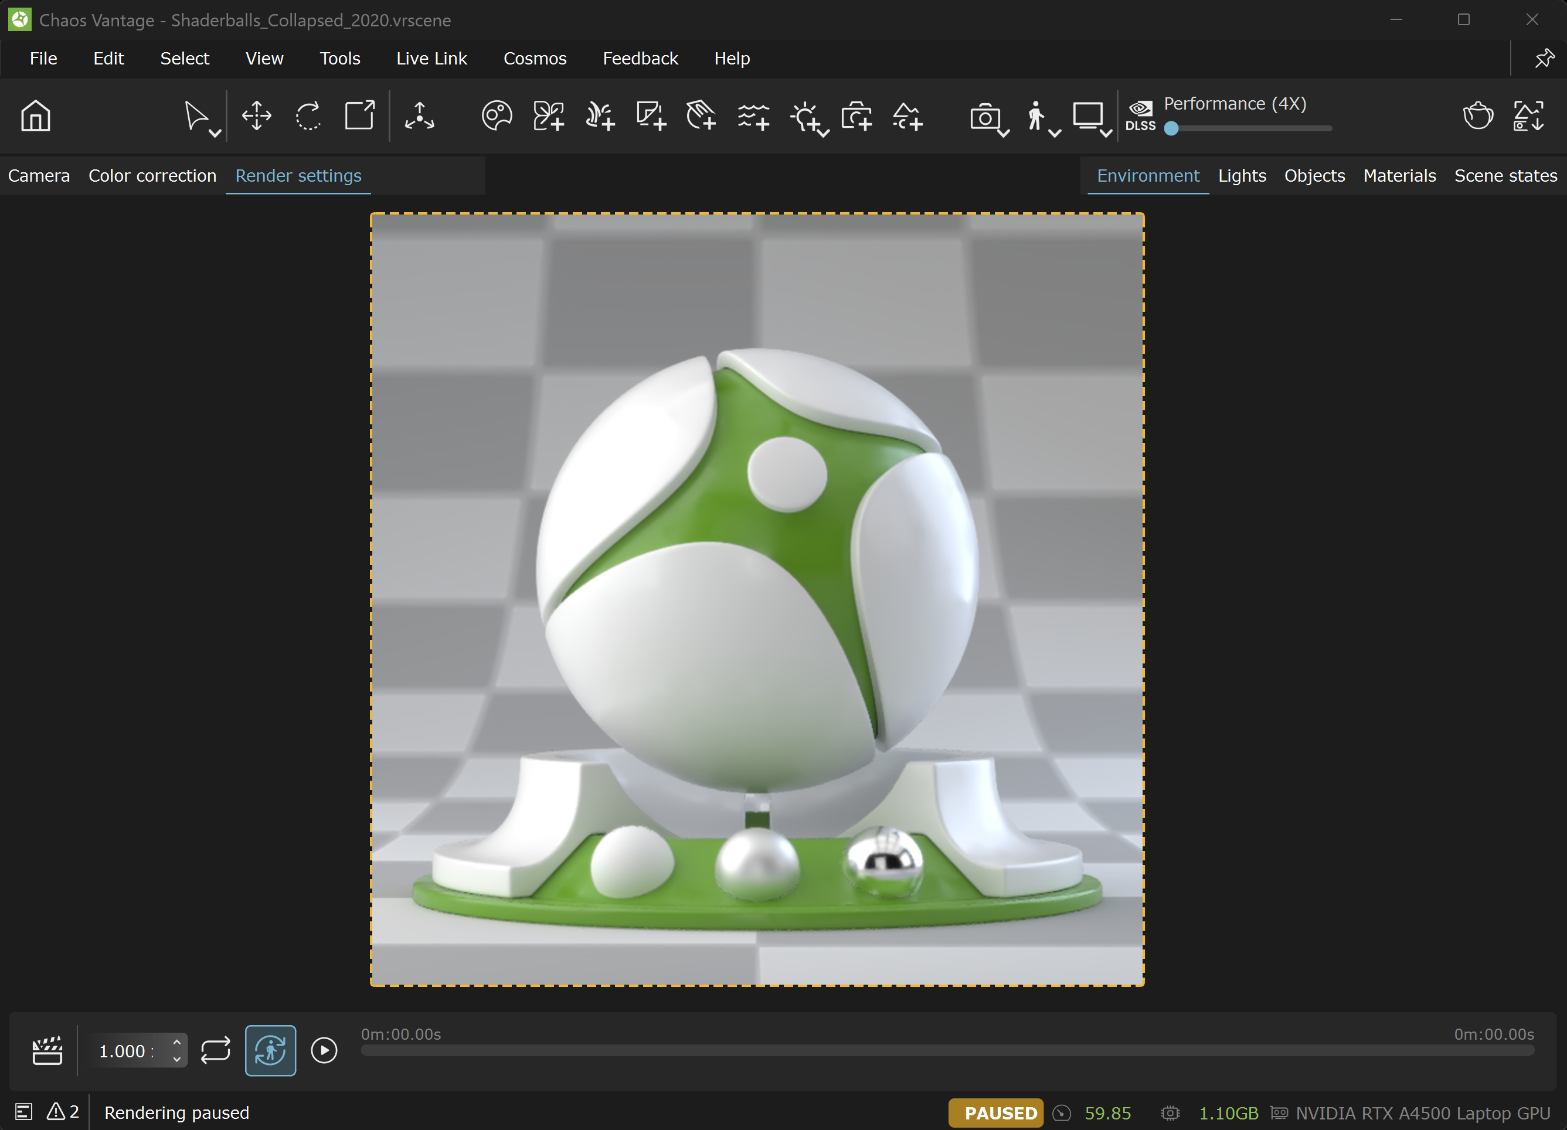Open the animation clapperboard icon
The width and height of the screenshot is (1567, 1130).
coord(47,1050)
